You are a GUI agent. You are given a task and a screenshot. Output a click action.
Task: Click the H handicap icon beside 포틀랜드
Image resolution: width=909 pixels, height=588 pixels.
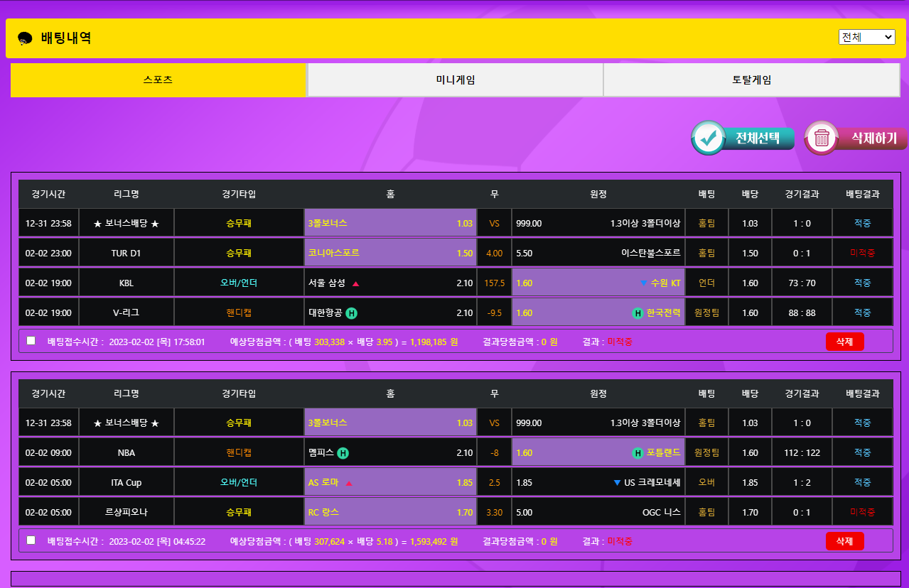tap(638, 453)
